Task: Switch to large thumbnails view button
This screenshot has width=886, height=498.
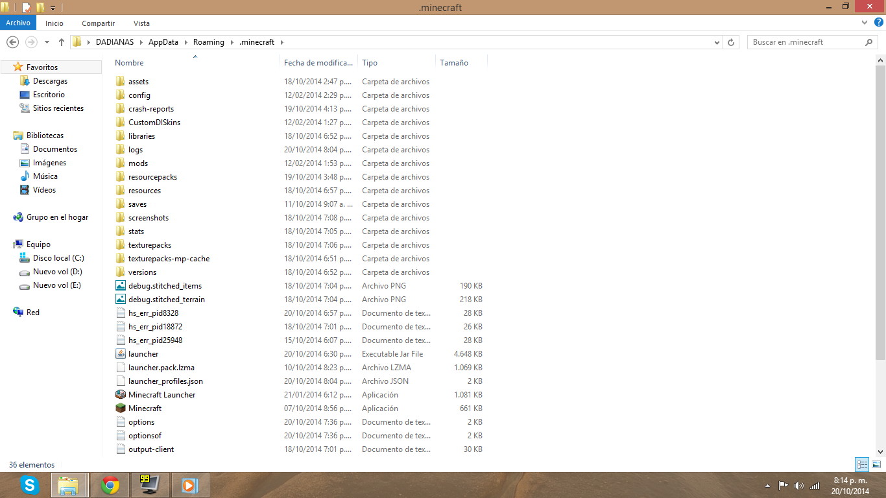Action: (876, 464)
